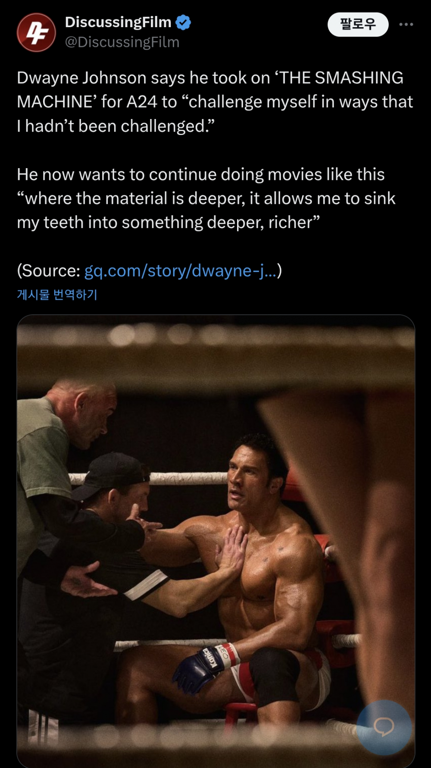The image size is (431, 768).
Task: Click 게시물 번역하기 to translate the post
Action: [57, 295]
